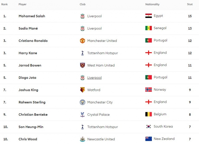This screenshot has height=144, width=199.
Task: Sort by the Stat column header
Action: (190, 4)
